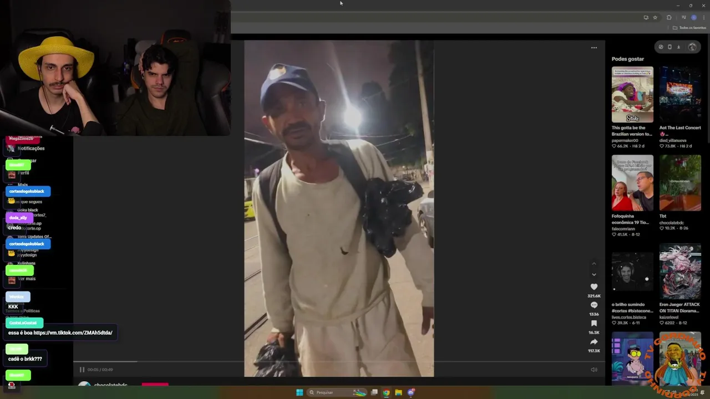The width and height of the screenshot is (710, 399).
Task: Open File Explorer from the taskbar
Action: [x=398, y=392]
